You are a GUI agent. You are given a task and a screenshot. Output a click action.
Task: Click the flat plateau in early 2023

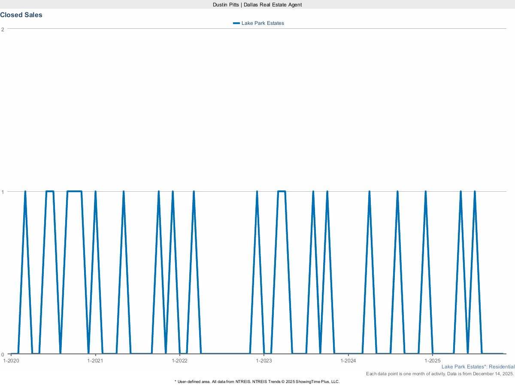282,192
